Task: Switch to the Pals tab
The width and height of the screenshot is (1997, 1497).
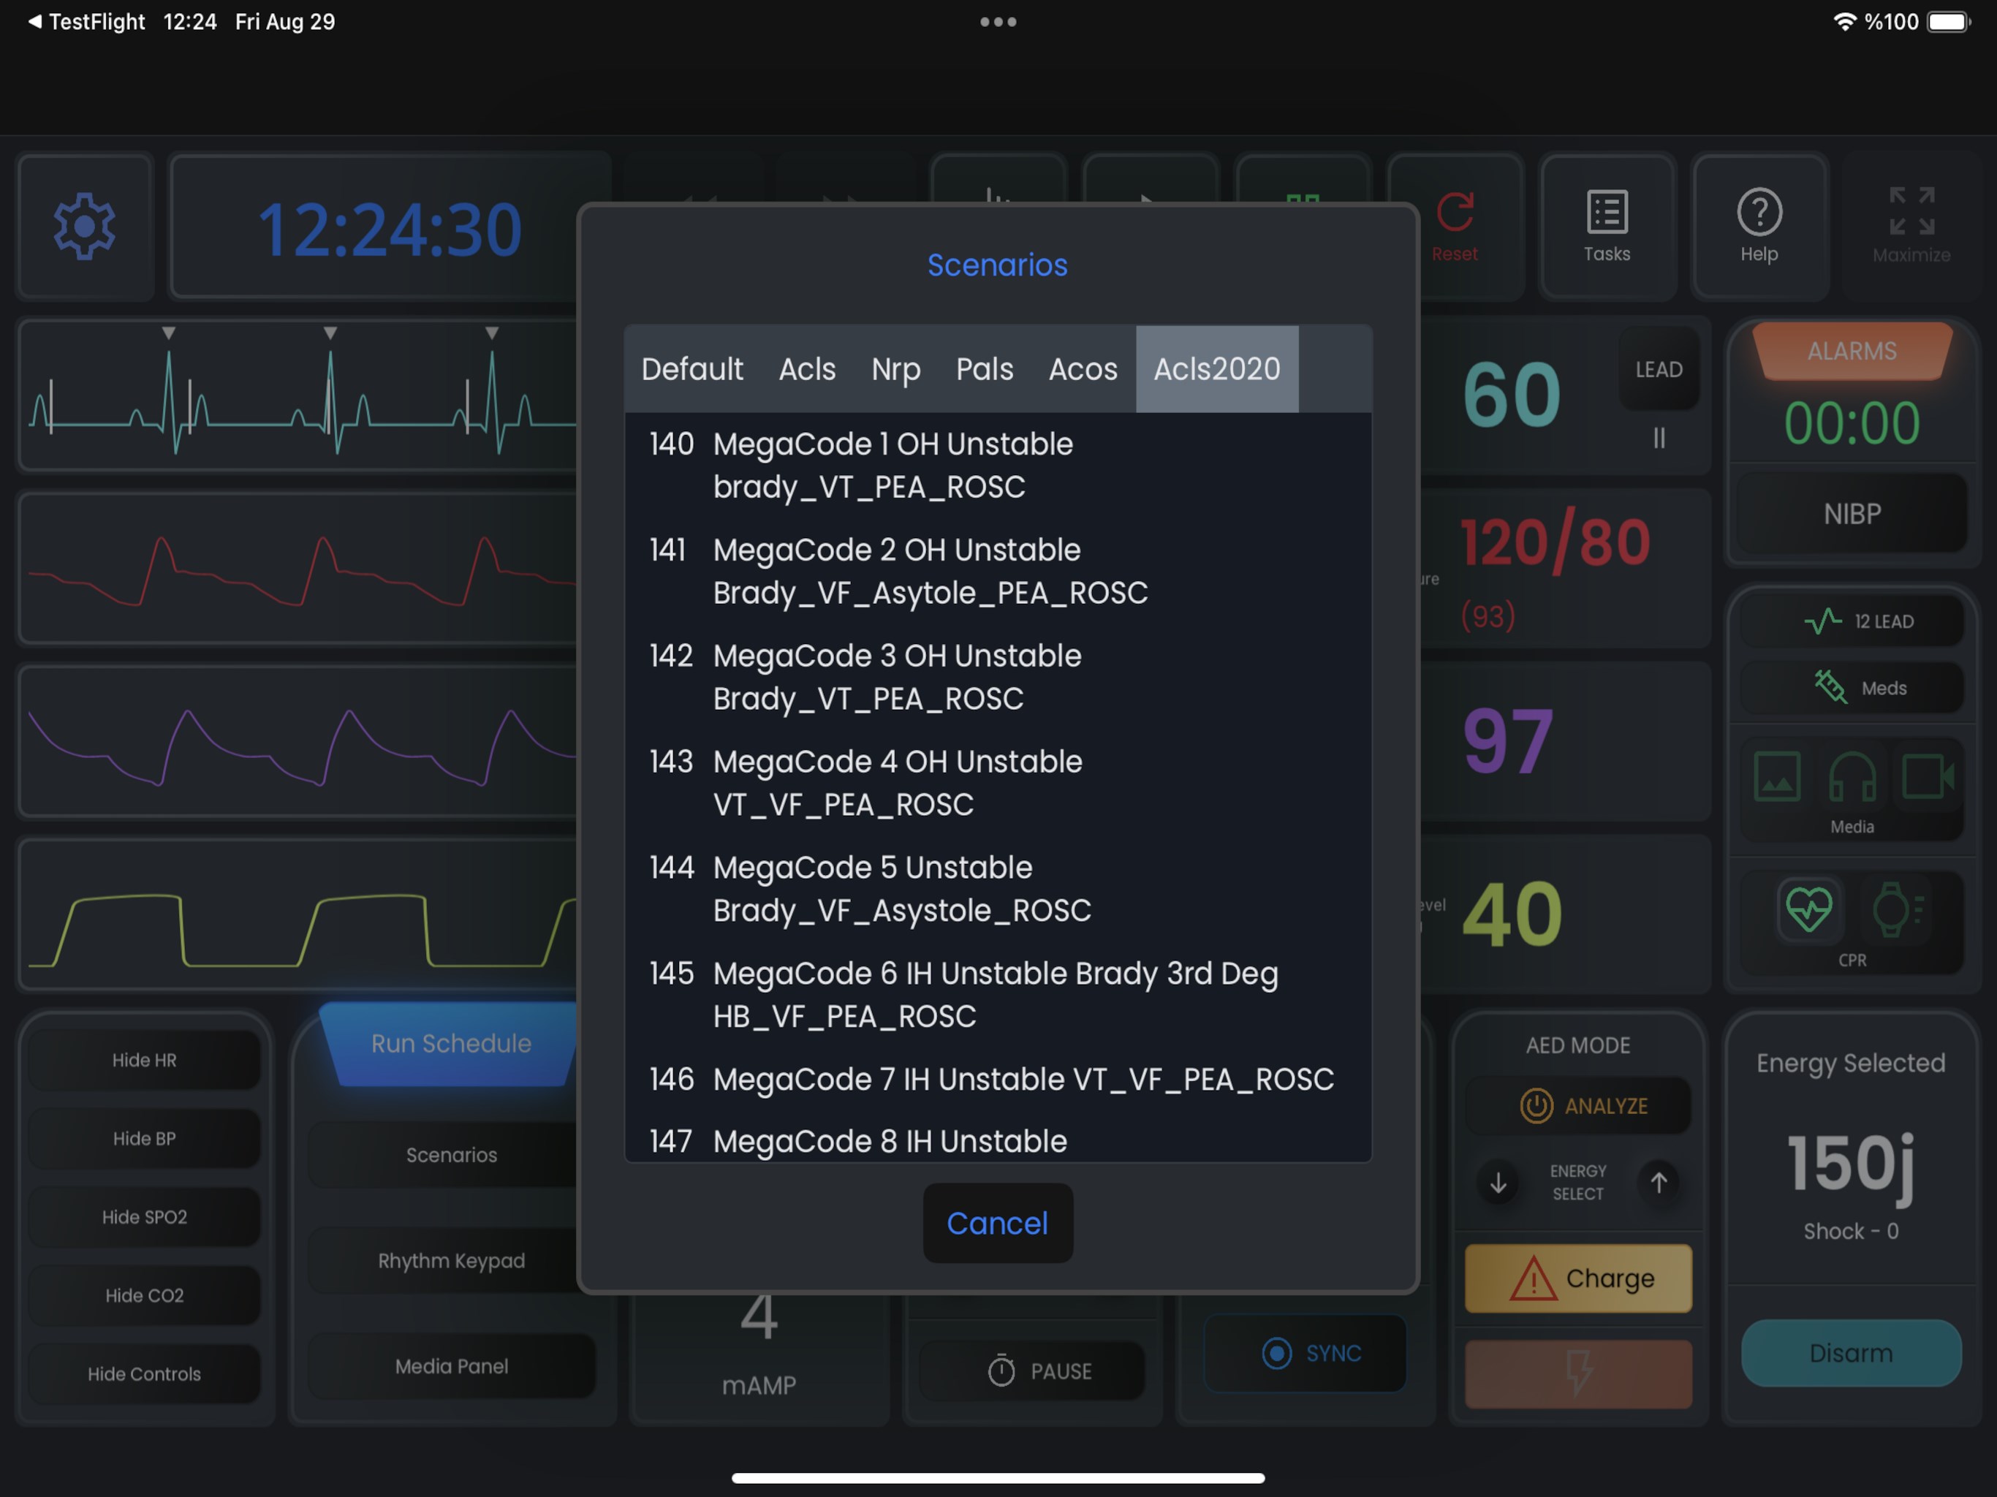Action: click(984, 369)
